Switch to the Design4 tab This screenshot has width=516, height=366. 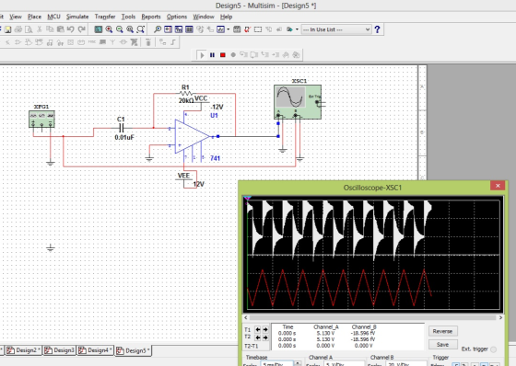(x=95, y=350)
